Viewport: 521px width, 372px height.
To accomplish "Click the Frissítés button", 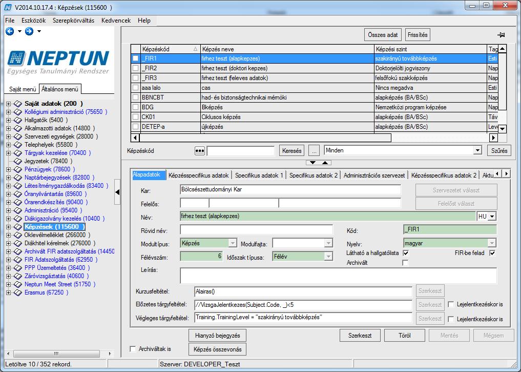I will tap(418, 35).
